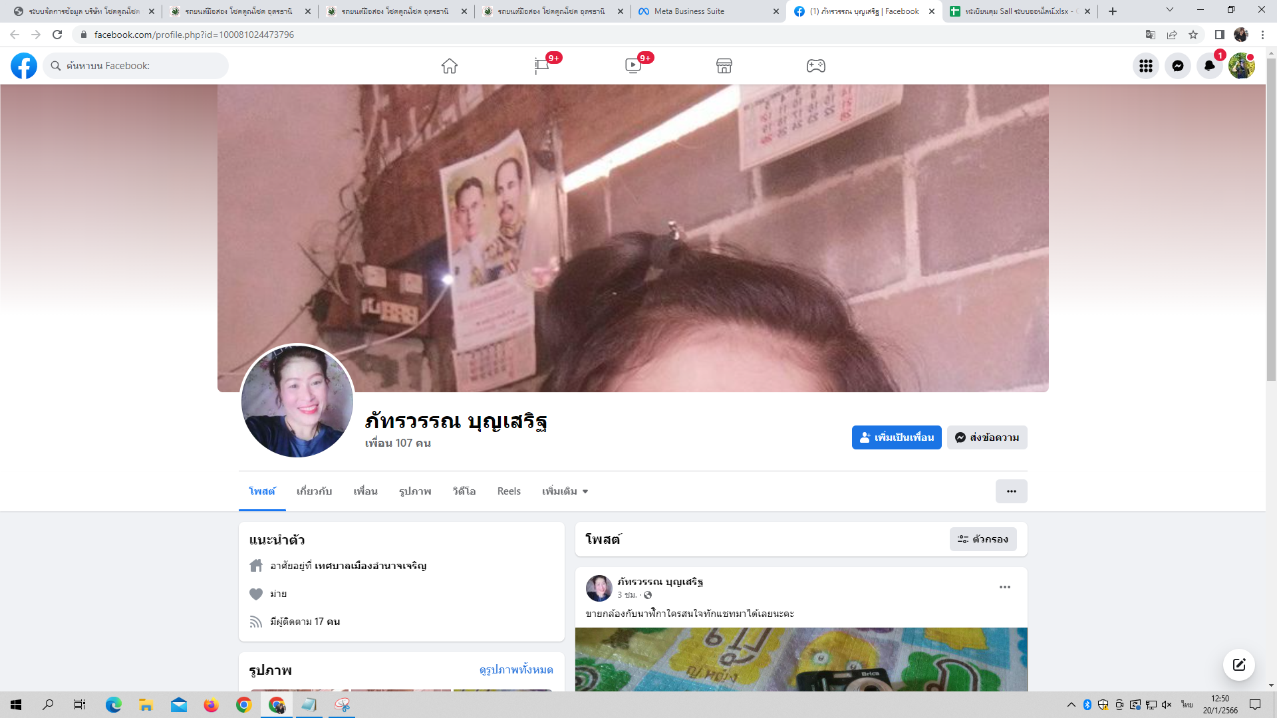Open profile three-dot options menu

click(1011, 491)
